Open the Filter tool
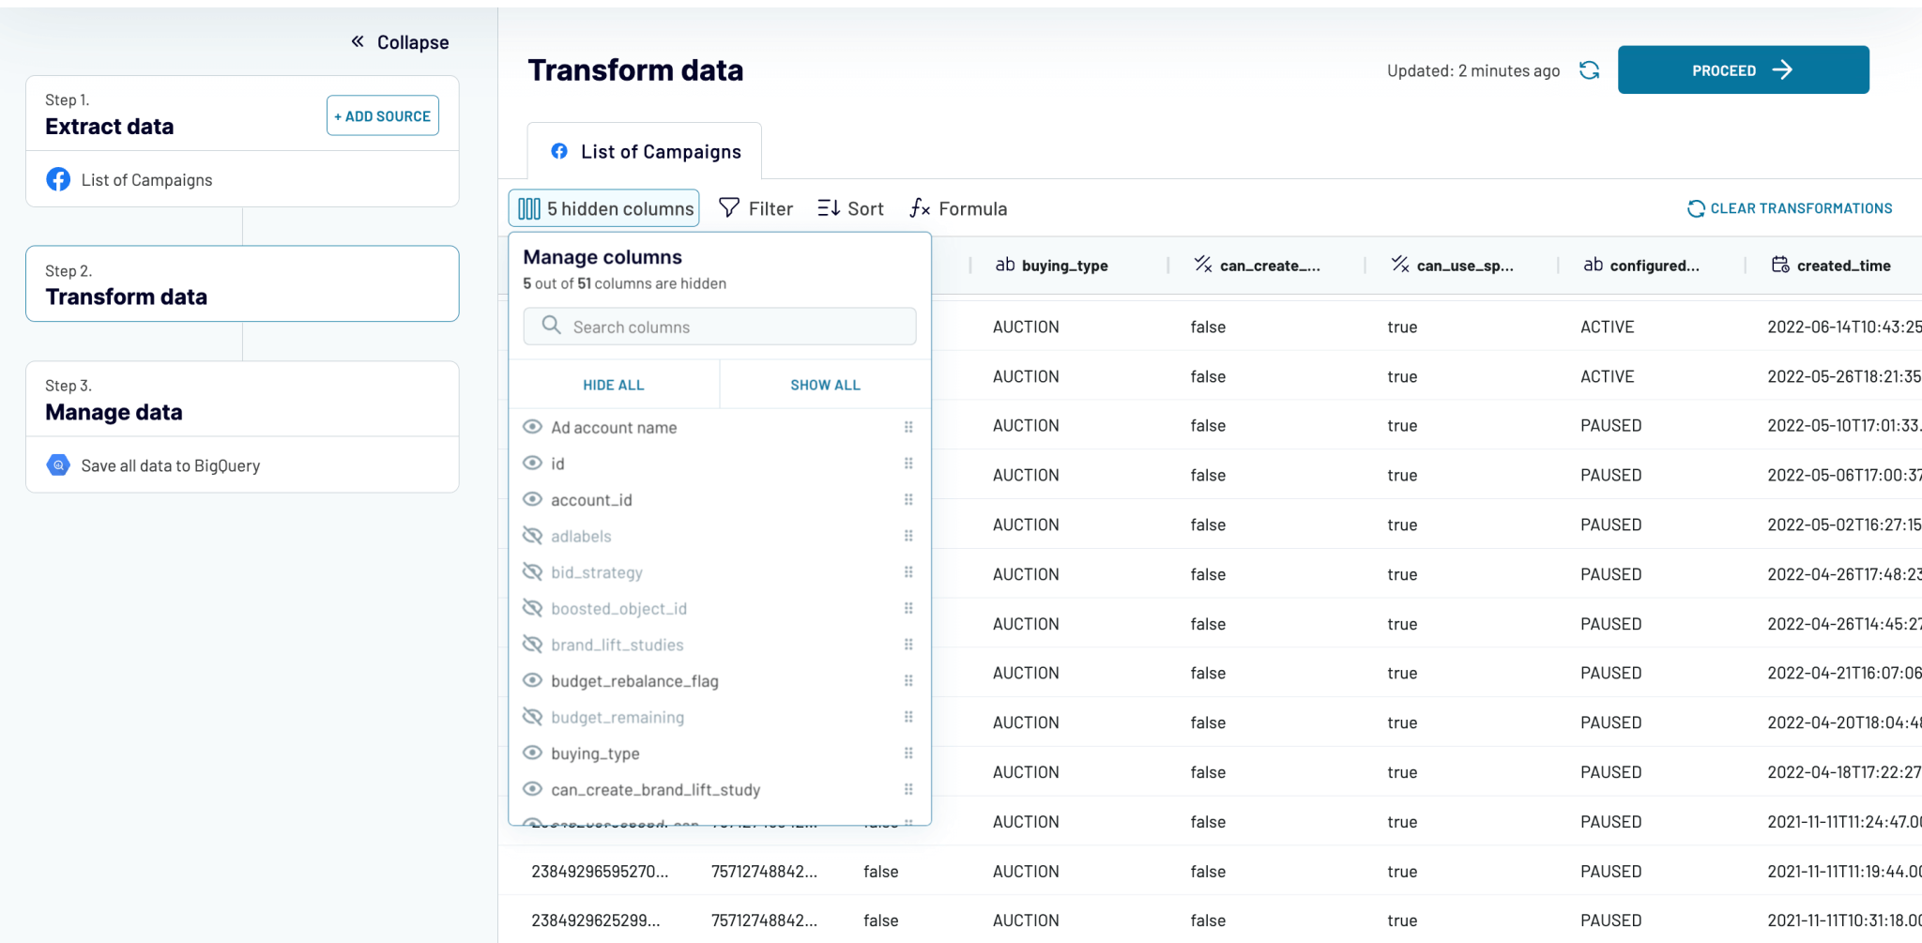The image size is (1922, 943). (x=730, y=207)
